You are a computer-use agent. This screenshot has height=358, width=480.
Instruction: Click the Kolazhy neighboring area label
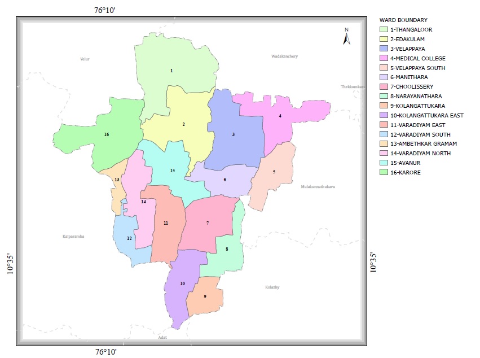(x=272, y=287)
